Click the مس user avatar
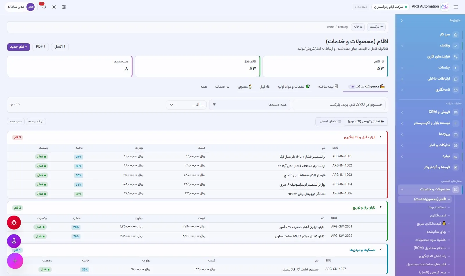Viewport: 465px width, 276px height. coord(31,7)
